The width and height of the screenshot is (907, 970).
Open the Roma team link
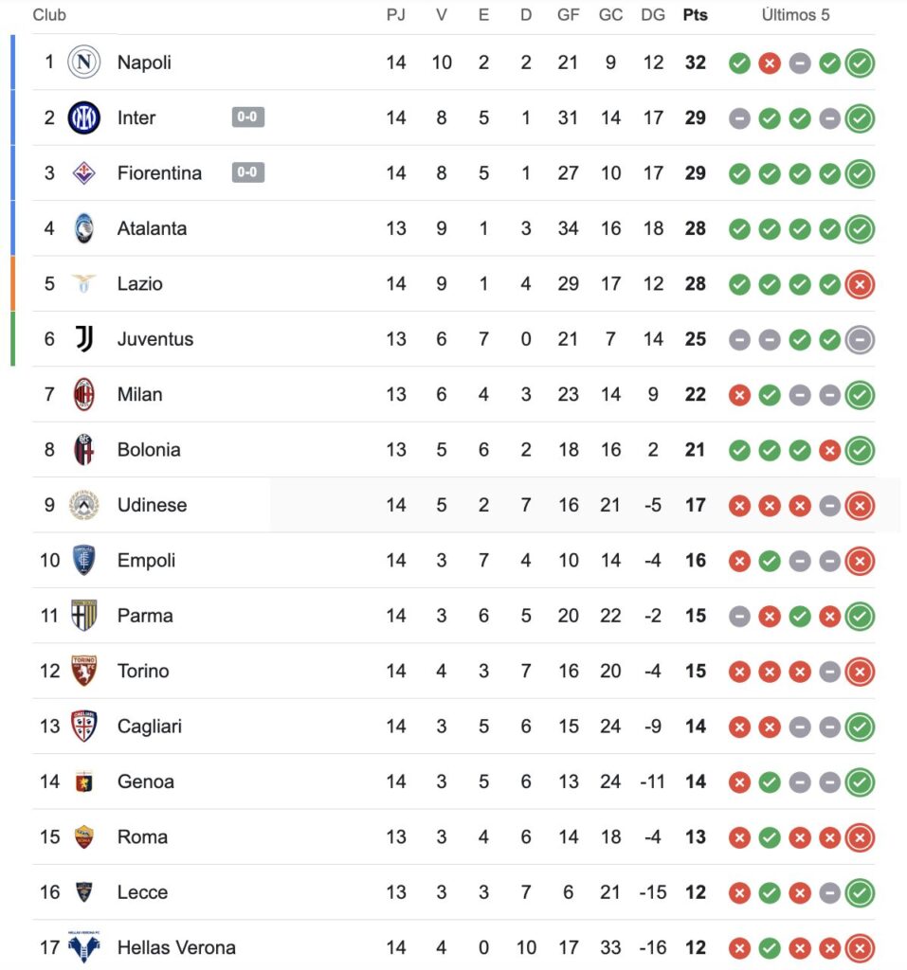142,837
